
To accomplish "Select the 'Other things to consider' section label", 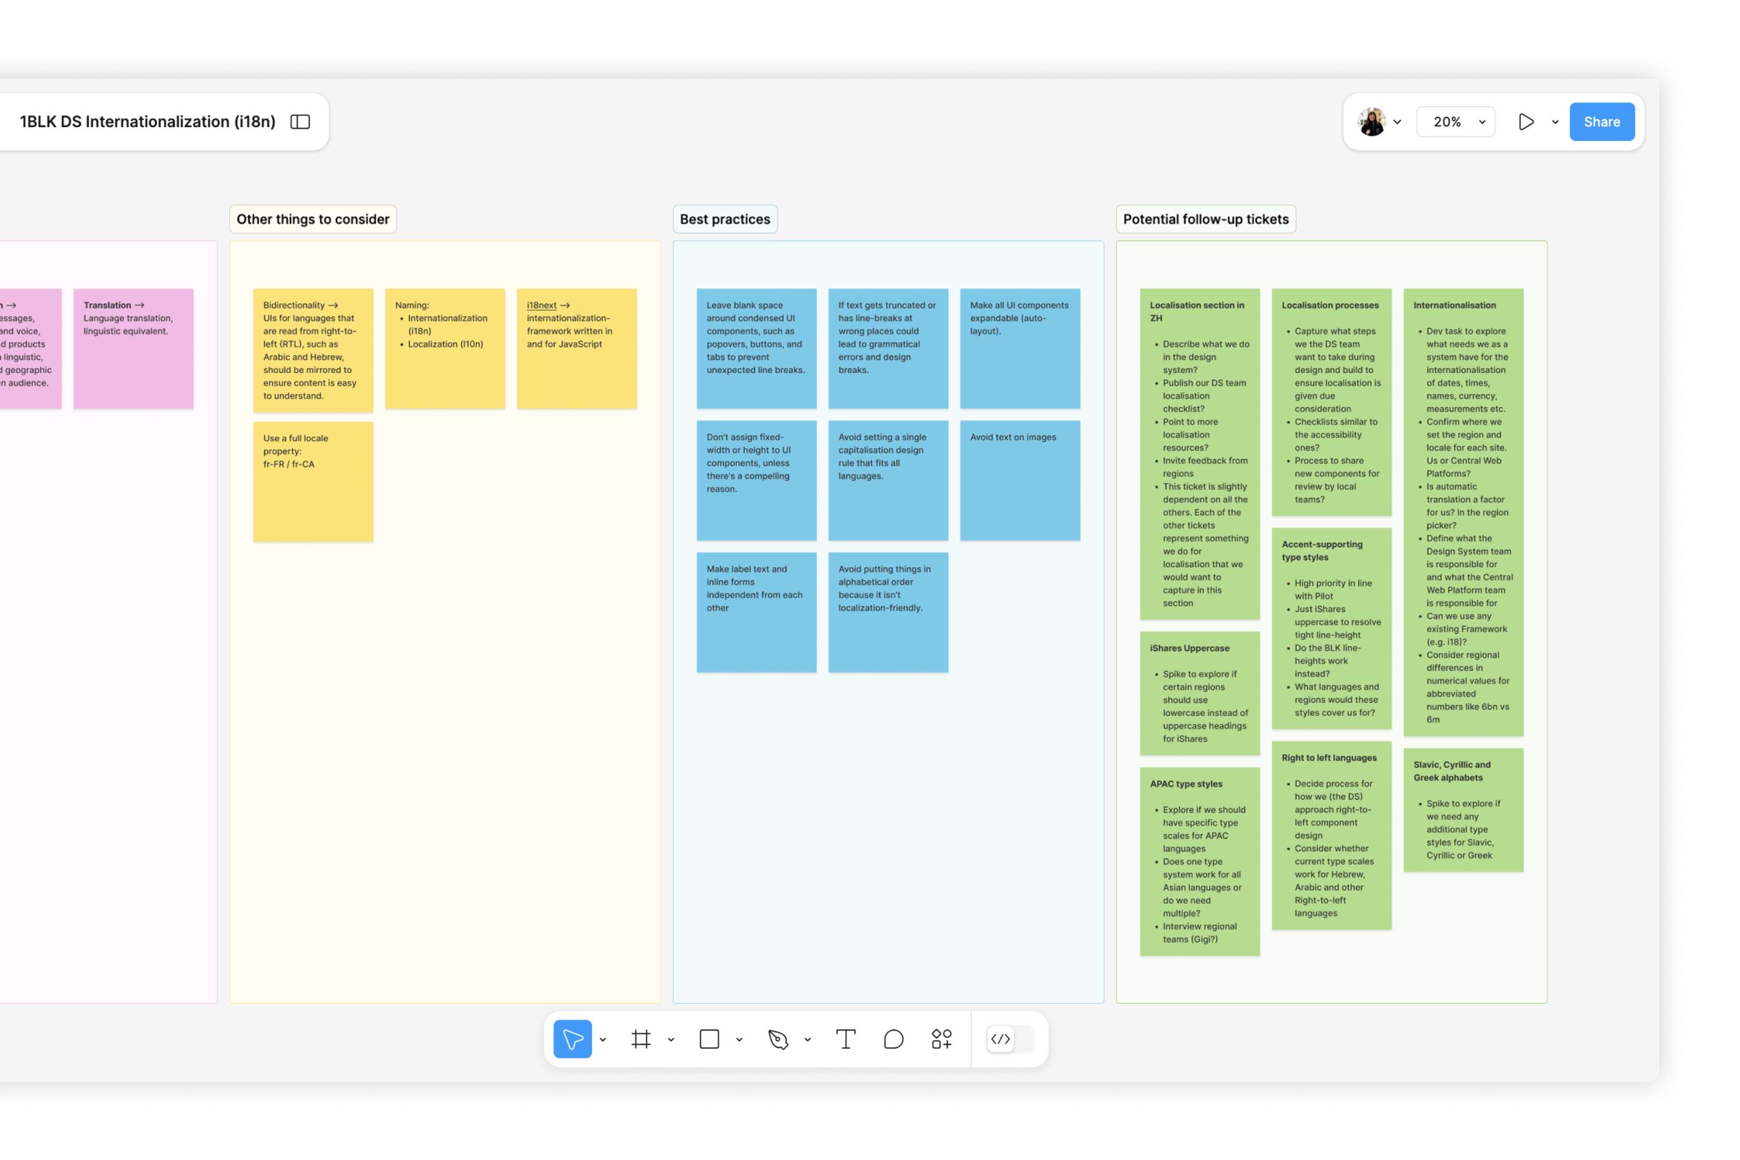I will coord(313,219).
